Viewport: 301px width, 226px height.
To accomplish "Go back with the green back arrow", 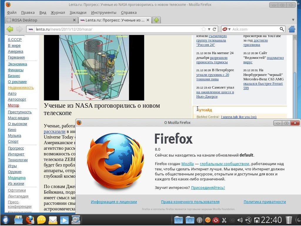I will tap(10, 29).
